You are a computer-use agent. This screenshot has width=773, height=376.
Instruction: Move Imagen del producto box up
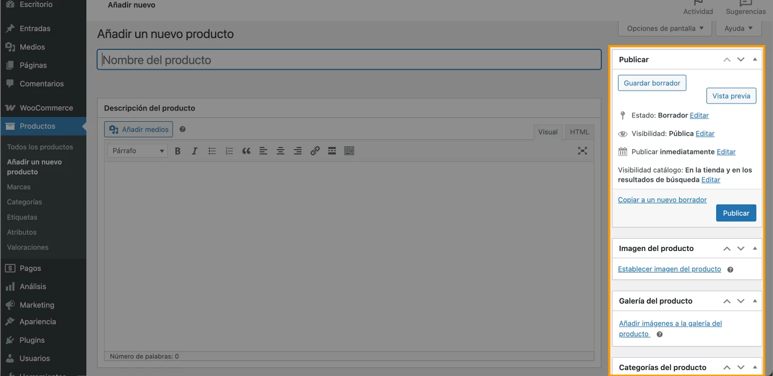727,248
